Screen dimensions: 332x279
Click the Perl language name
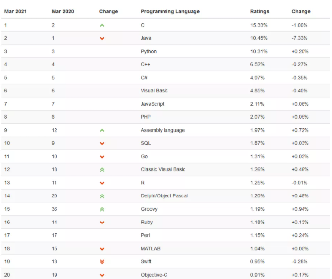coord(145,235)
